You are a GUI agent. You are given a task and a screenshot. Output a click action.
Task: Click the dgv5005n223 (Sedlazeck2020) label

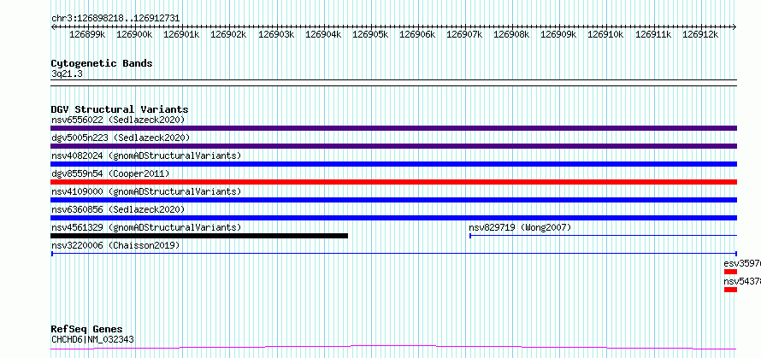[x=121, y=138]
